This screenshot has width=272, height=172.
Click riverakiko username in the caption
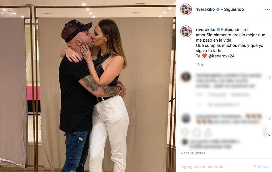(x=206, y=30)
